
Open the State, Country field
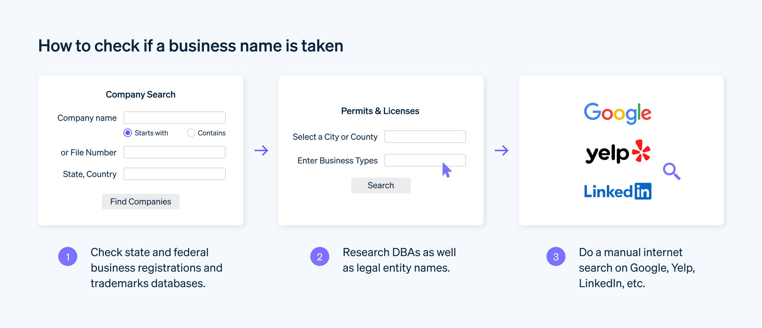[x=175, y=174]
